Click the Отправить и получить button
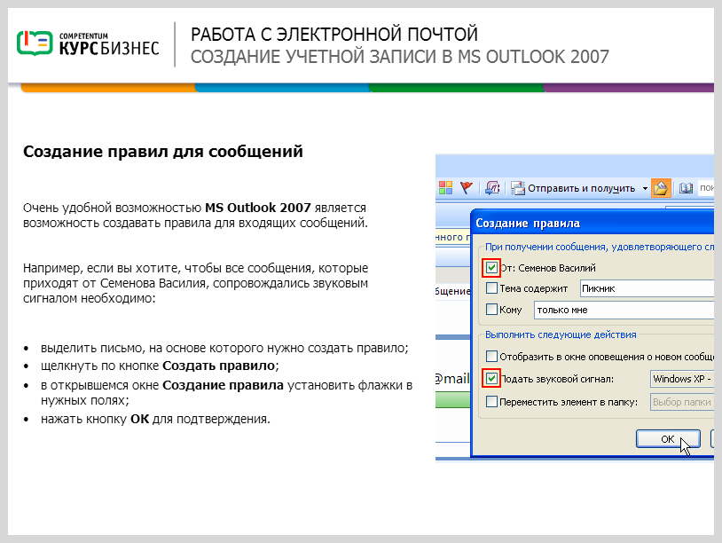 tap(573, 188)
